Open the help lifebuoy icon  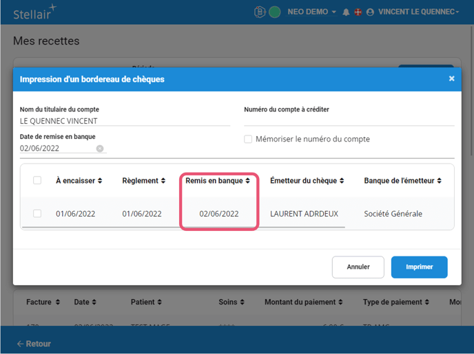(358, 12)
